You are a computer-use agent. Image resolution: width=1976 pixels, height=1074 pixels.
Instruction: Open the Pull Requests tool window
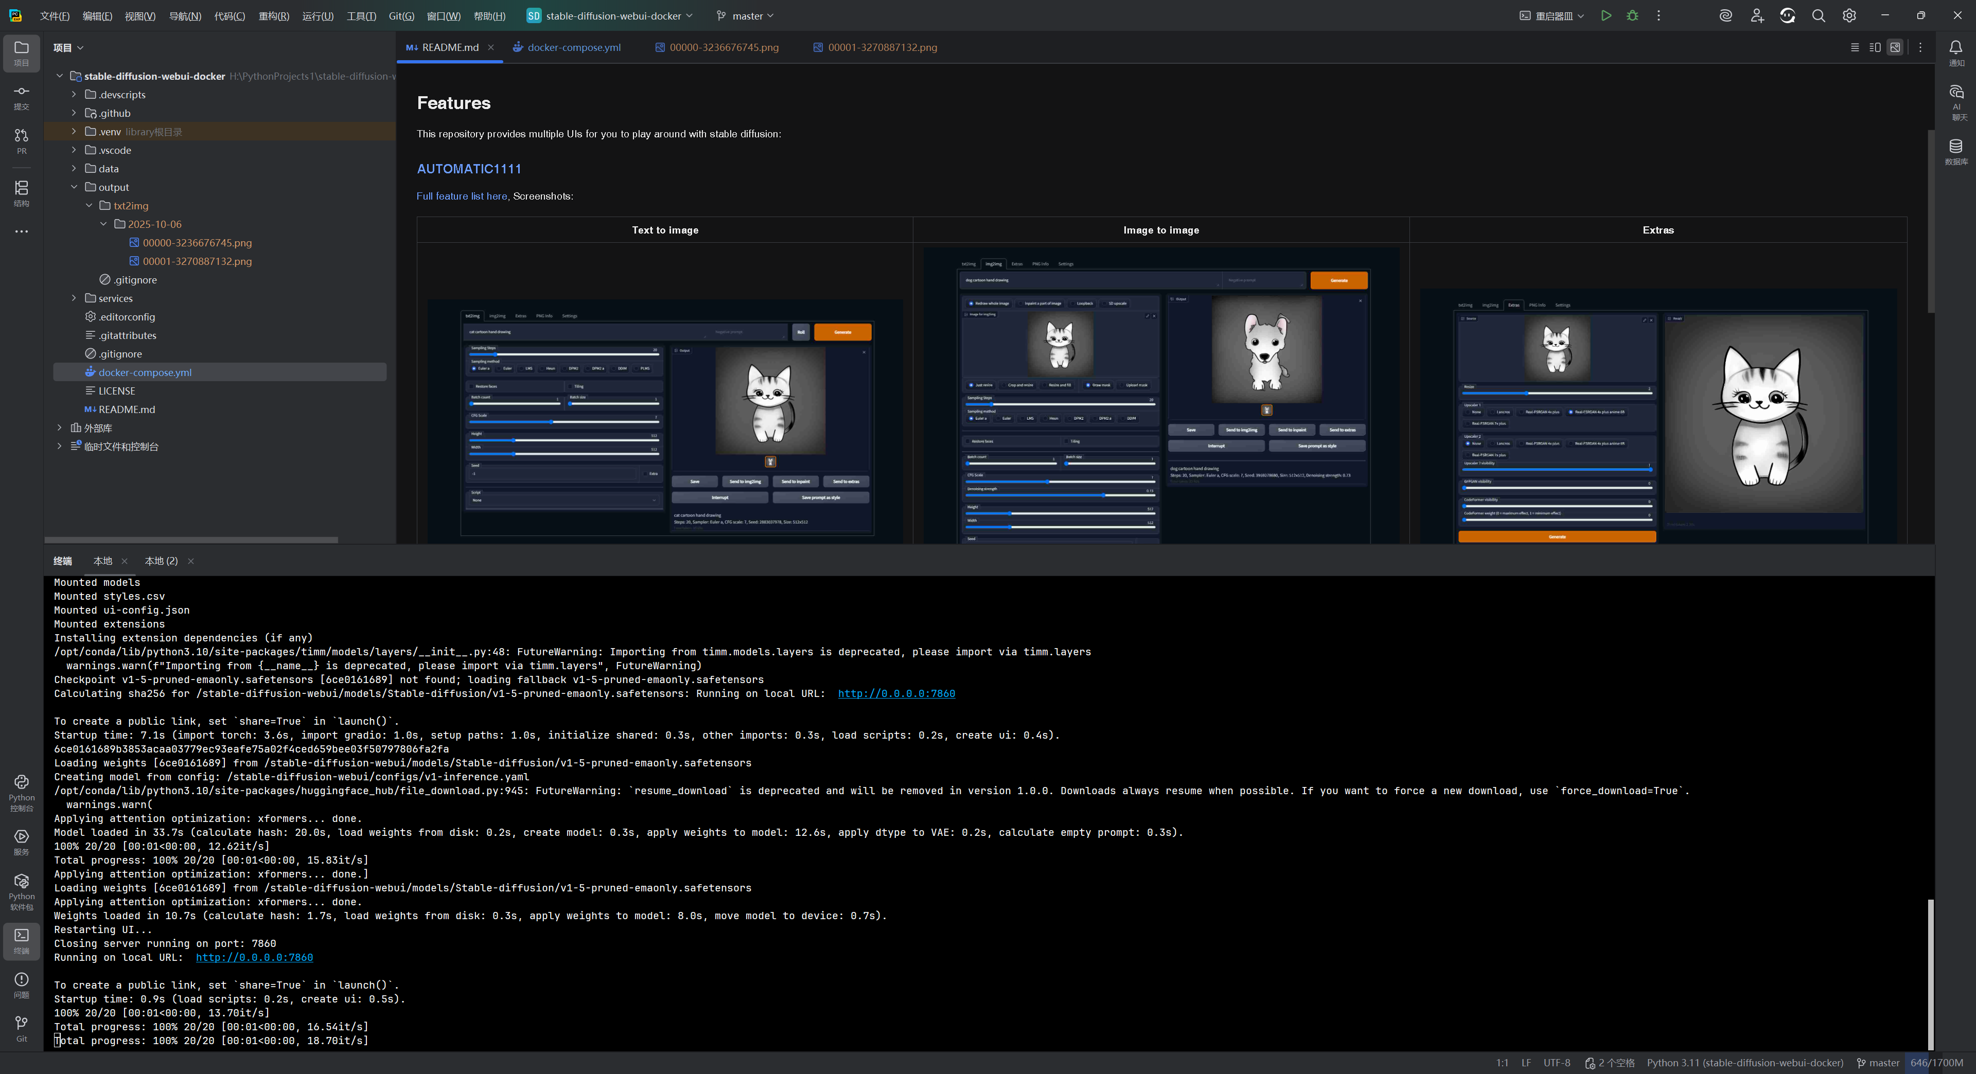(x=22, y=140)
